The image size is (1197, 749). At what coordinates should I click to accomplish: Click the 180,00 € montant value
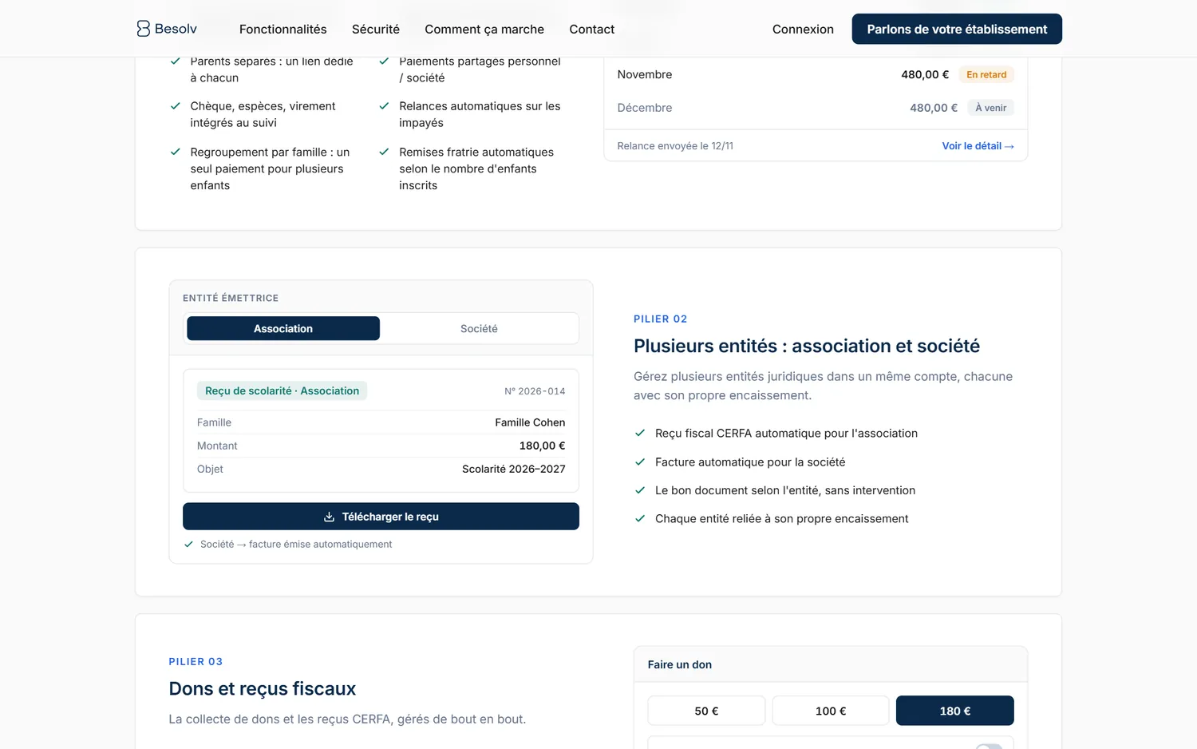542,446
